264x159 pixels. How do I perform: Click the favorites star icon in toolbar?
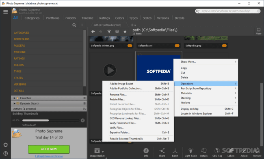click(125, 32)
